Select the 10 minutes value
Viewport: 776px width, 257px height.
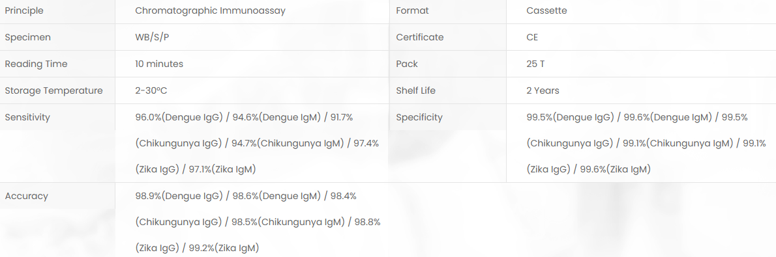pos(159,64)
